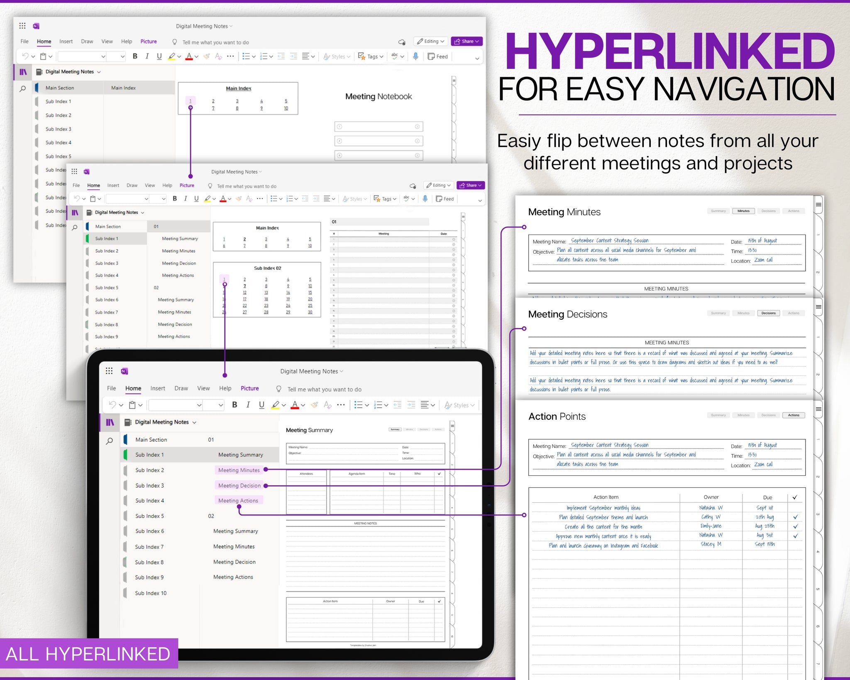Click the search magnifier in tablet sidebar
Image resolution: width=850 pixels, height=680 pixels.
110,441
